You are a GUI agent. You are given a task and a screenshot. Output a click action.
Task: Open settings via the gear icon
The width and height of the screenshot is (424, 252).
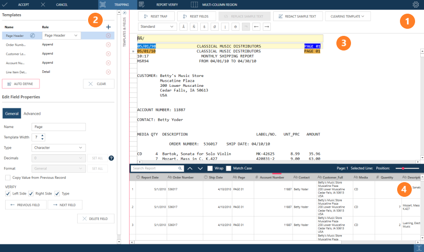[x=416, y=5]
